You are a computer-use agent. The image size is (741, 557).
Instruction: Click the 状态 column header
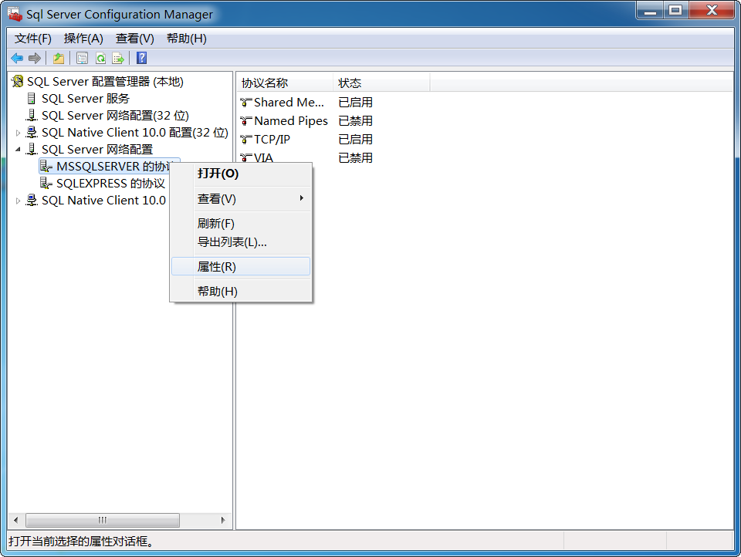[381, 83]
